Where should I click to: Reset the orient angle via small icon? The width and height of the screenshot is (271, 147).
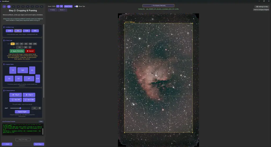click(x=40, y=108)
